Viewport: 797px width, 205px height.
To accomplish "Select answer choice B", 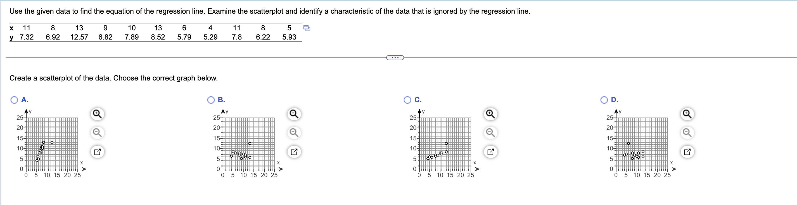I will [x=211, y=99].
